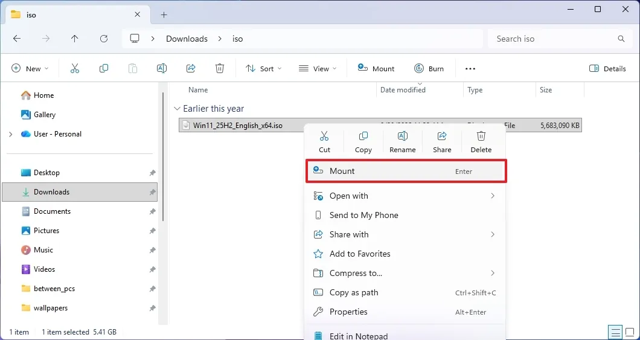Click Burn in the toolbar

(x=429, y=69)
